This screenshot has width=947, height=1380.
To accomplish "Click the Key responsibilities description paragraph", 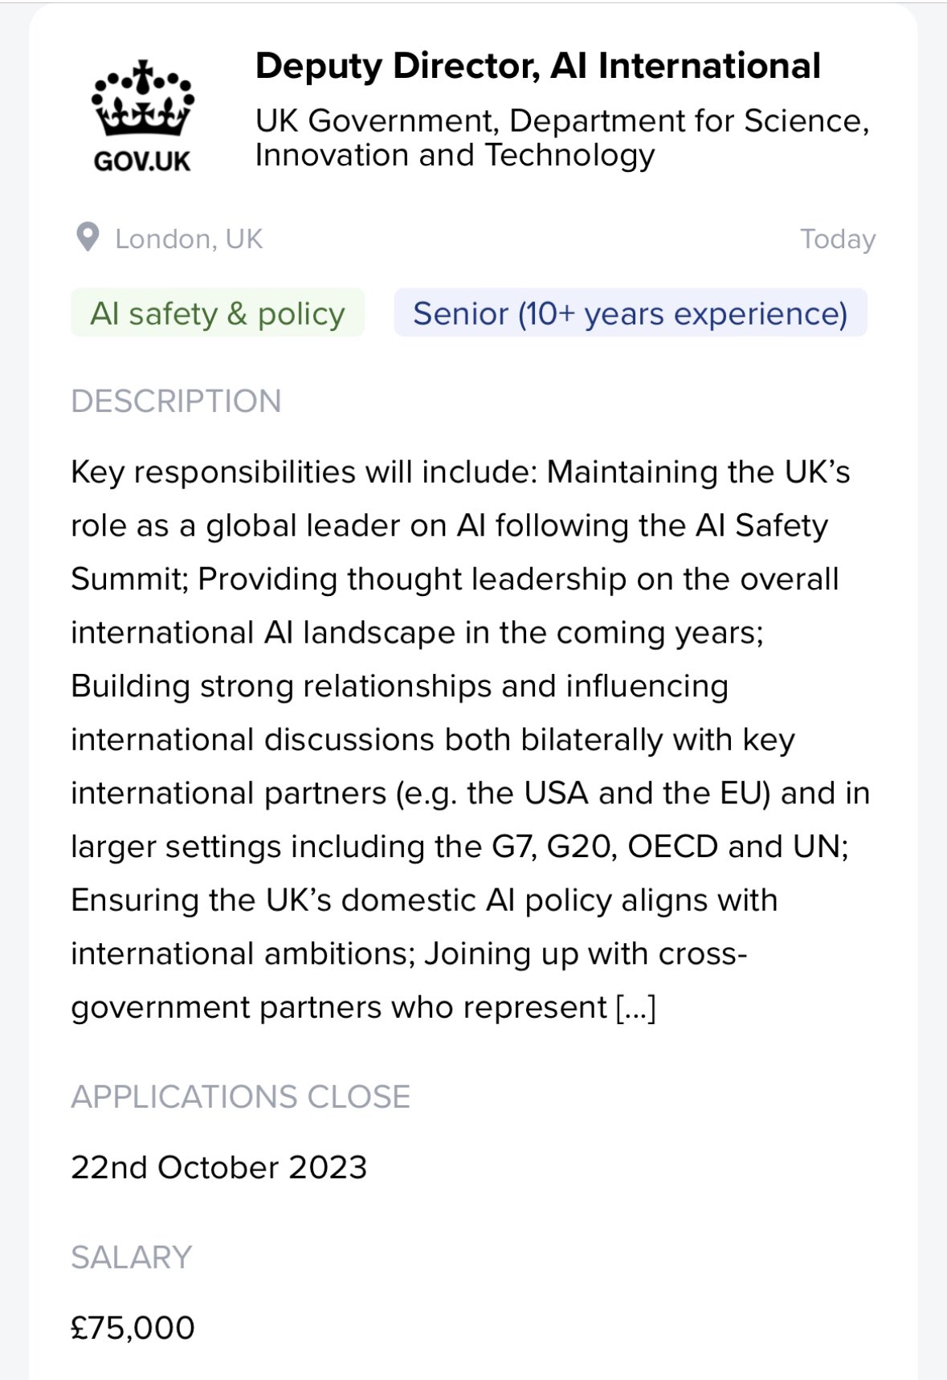I will point(471,739).
